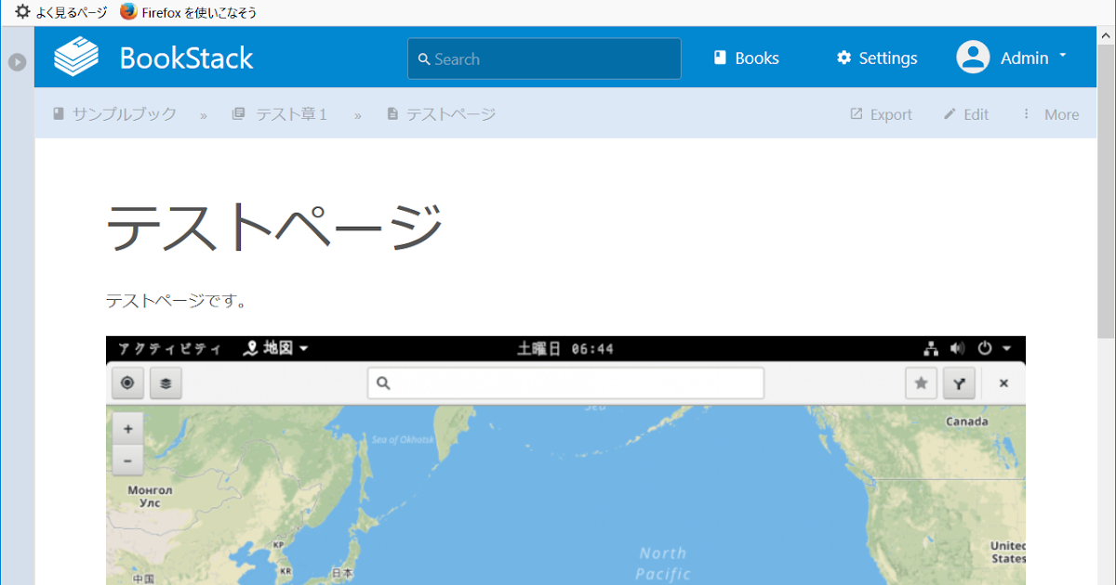Click the volume icon in GNOME top bar
Viewport: 1116px width, 585px height.
click(957, 348)
